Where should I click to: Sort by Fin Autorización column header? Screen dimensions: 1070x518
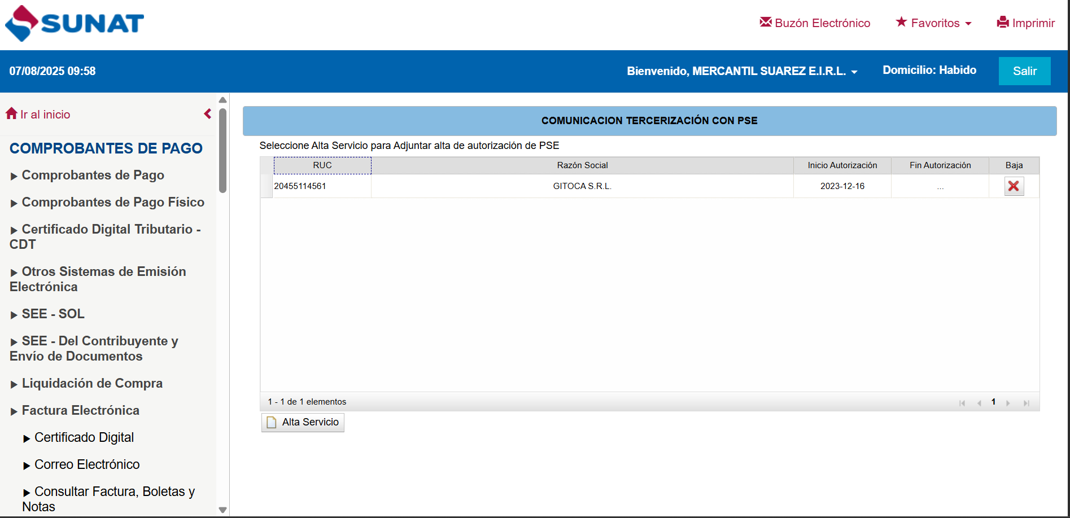pyautogui.click(x=940, y=165)
